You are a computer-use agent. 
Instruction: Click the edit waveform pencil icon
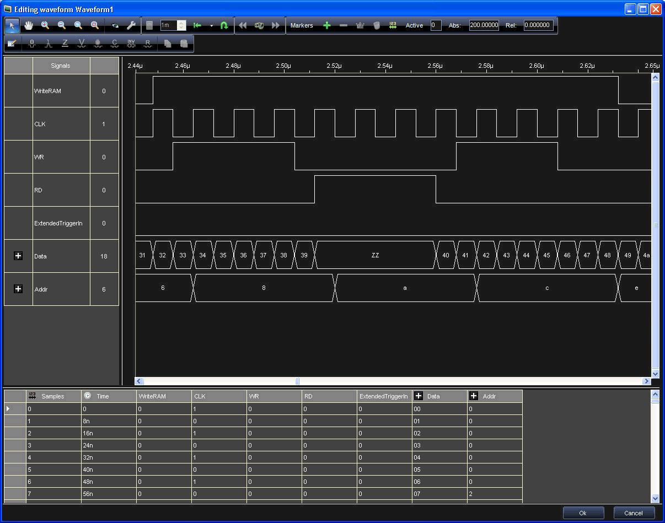point(13,43)
